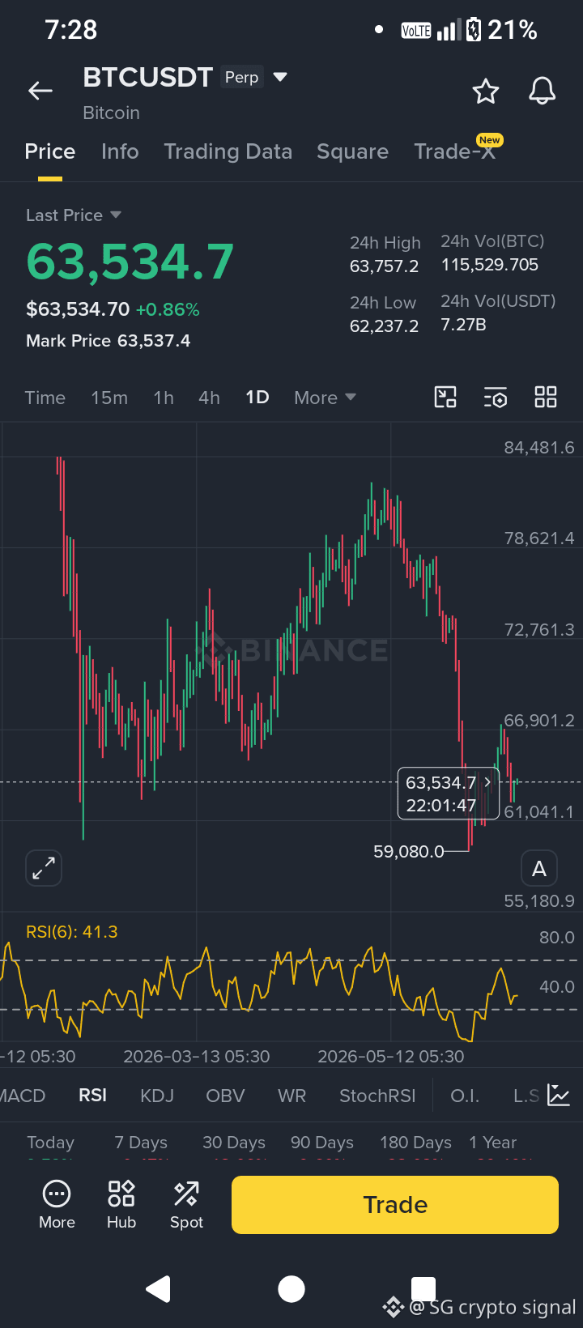Switch indicator to O.I.

465,1096
